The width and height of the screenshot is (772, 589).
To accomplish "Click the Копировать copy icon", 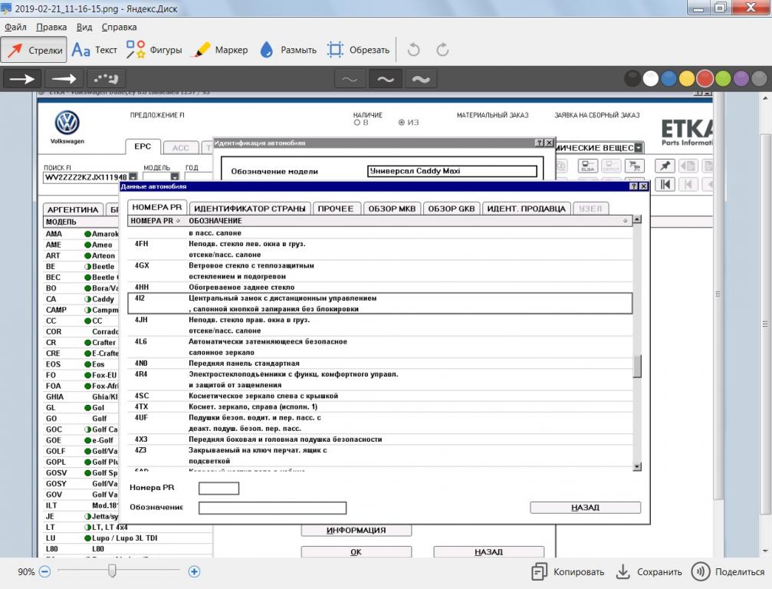I will point(539,572).
